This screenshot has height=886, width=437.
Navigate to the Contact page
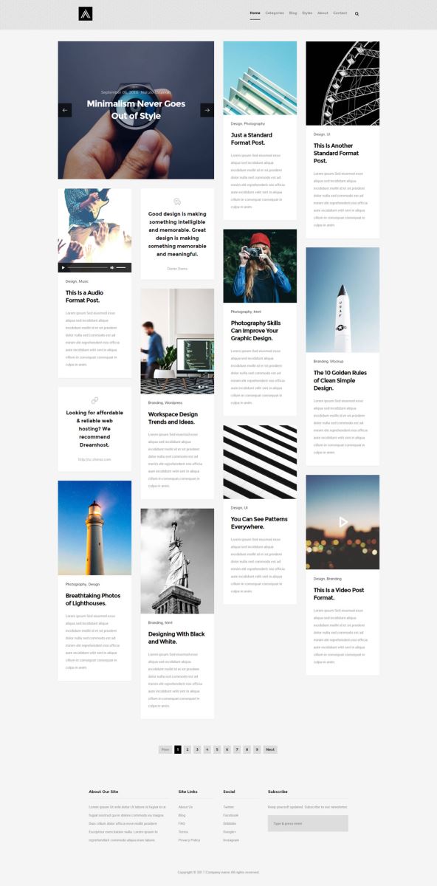pos(340,13)
